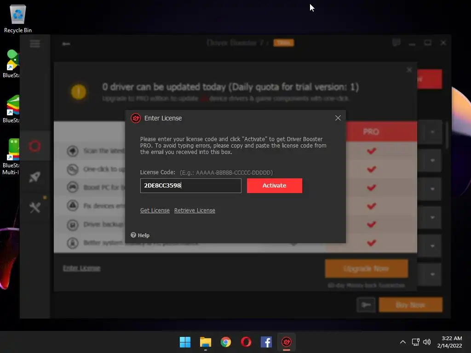Open the Get License link

tap(155, 211)
